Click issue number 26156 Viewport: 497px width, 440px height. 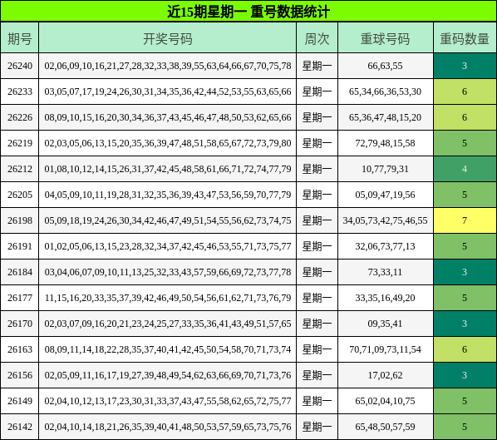[20, 375]
